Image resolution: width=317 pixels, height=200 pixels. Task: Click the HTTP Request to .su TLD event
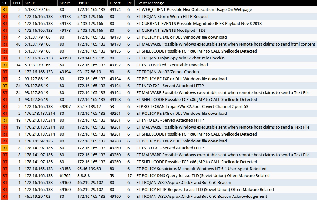coord(205,190)
